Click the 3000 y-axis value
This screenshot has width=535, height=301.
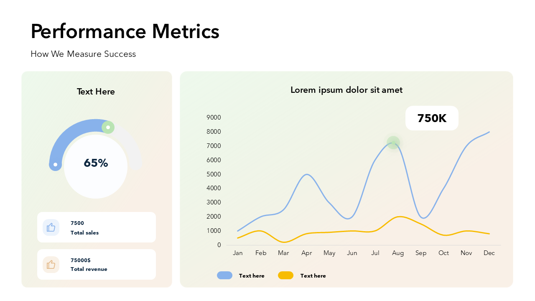click(x=214, y=202)
